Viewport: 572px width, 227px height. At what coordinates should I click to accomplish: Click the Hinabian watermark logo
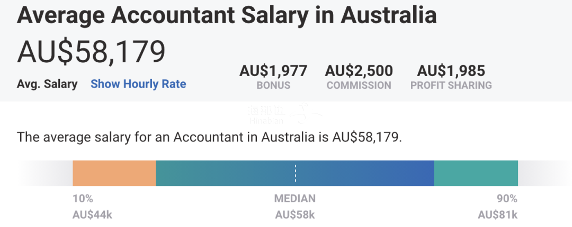284,114
